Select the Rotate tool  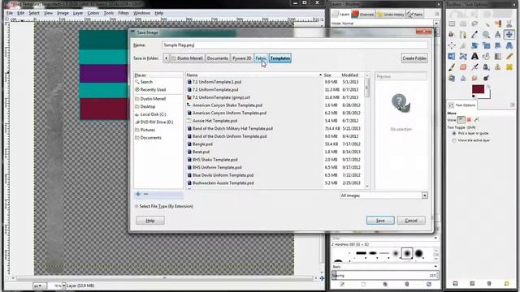click(x=474, y=45)
